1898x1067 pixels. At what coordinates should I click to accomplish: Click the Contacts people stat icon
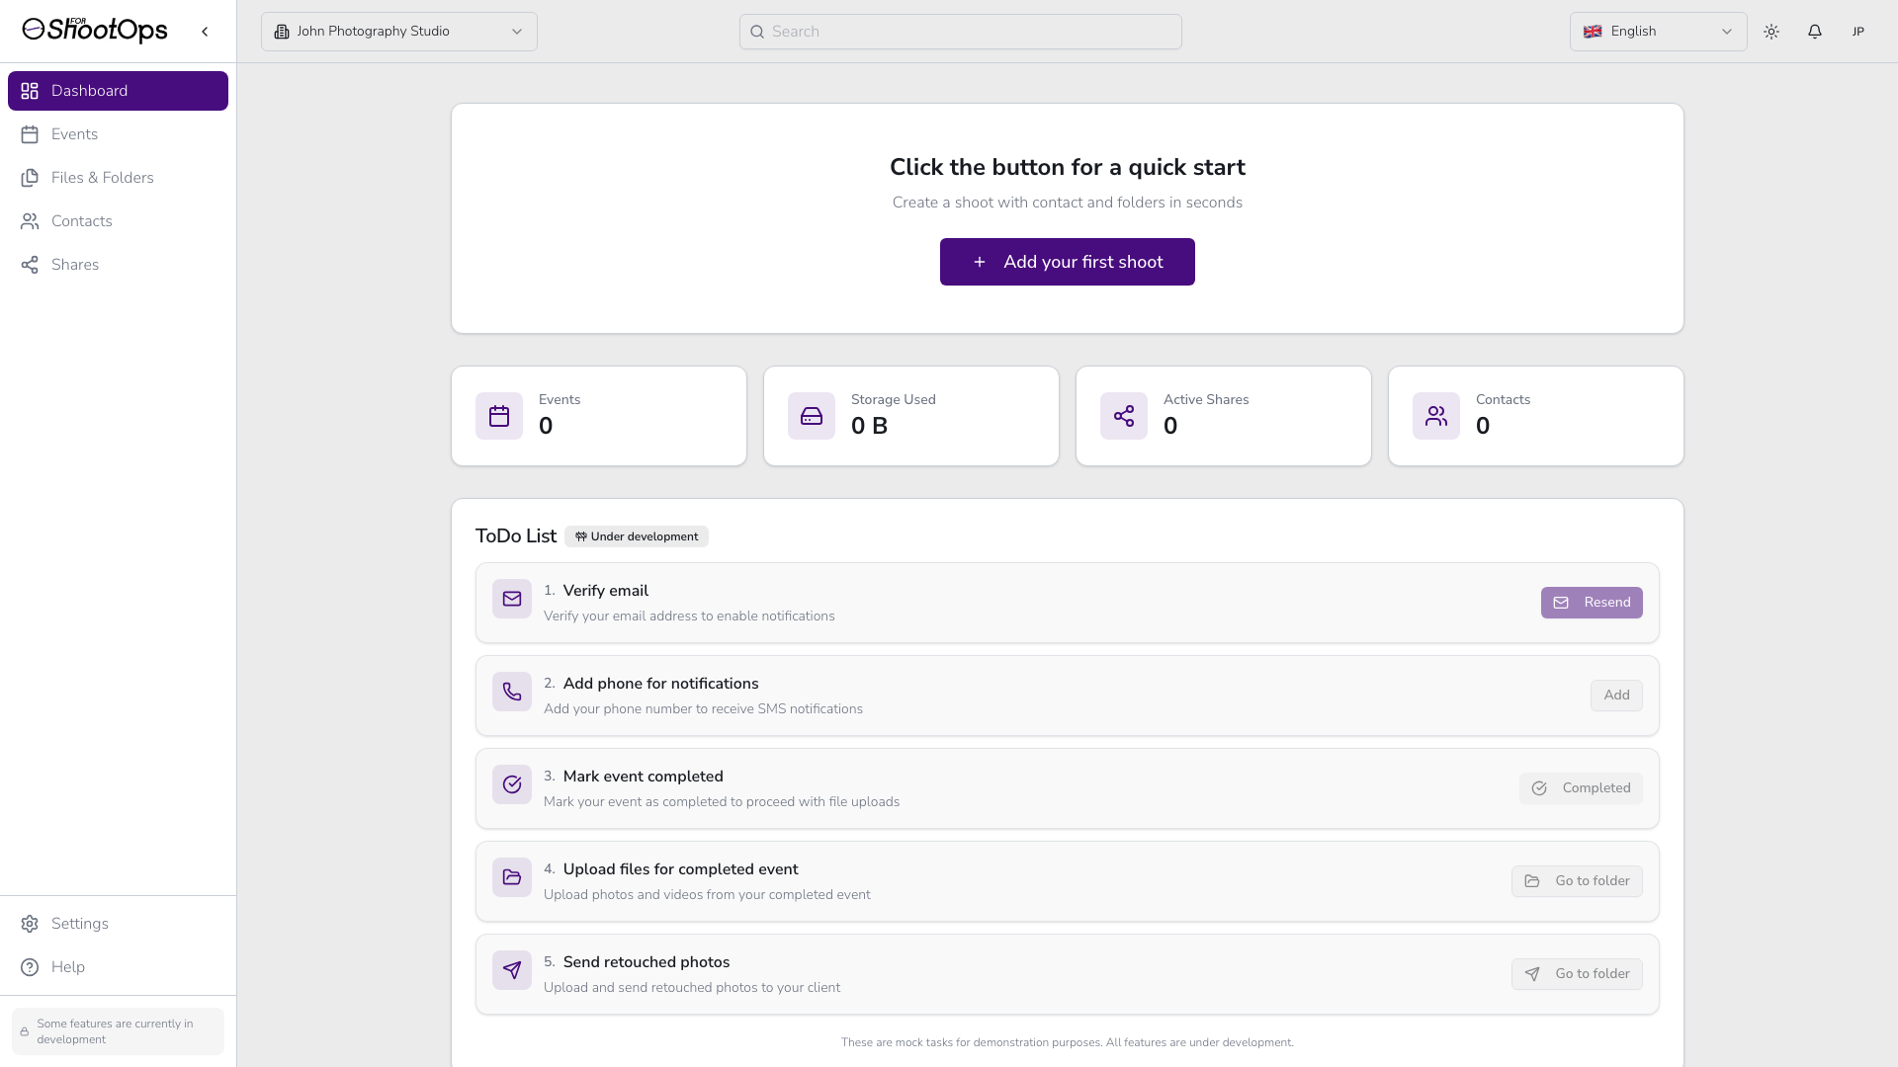click(x=1436, y=416)
